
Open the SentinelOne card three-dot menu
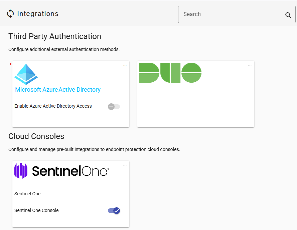[125, 166]
